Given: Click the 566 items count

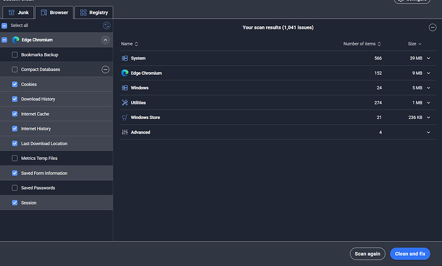Looking at the screenshot, I should (x=378, y=58).
